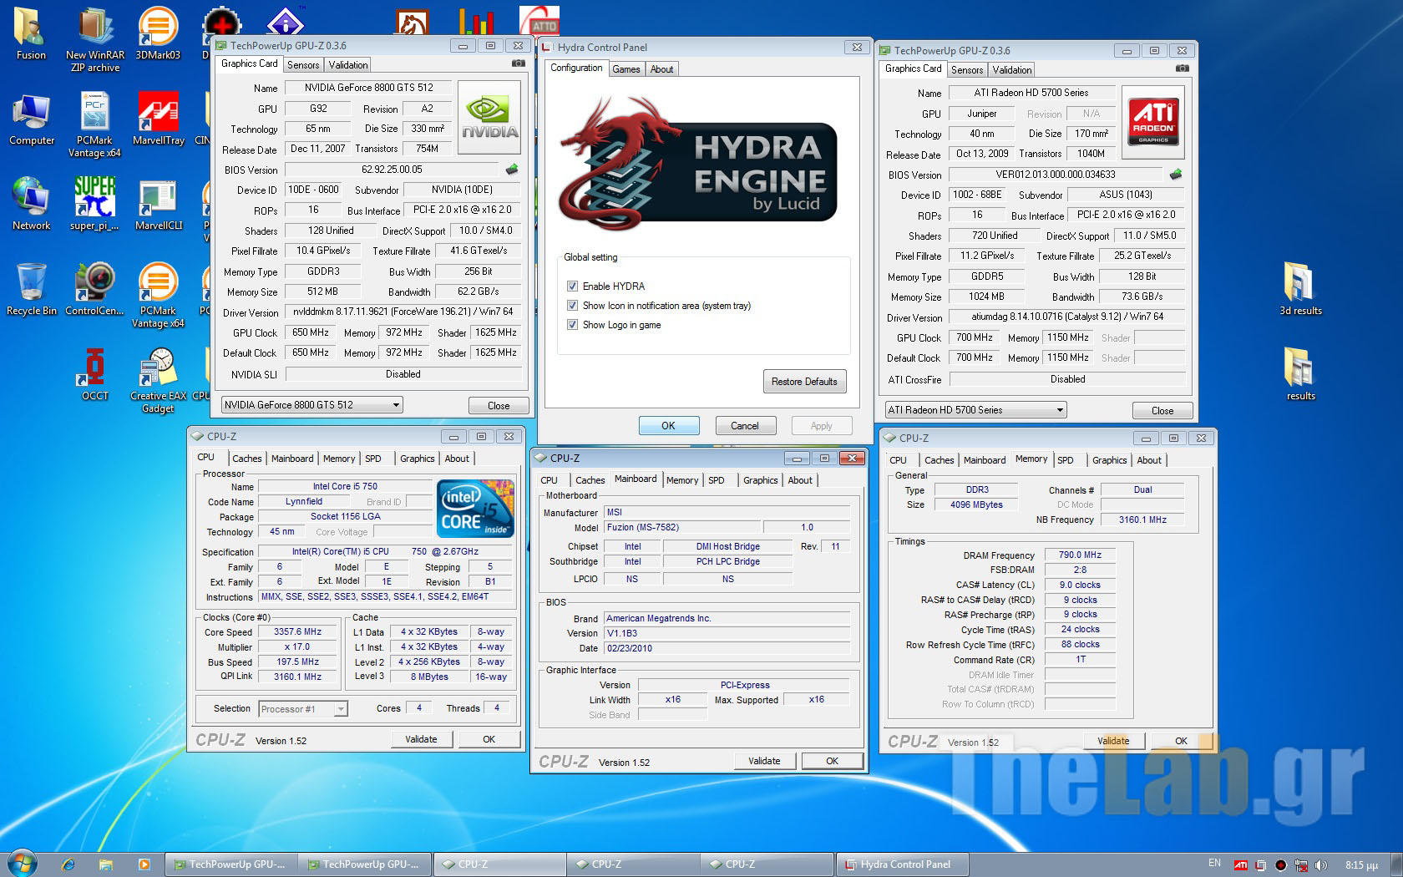Switch to Sensors tab in NVIDIA GPU-Z
Image resolution: width=1403 pixels, height=877 pixels.
coord(303,65)
